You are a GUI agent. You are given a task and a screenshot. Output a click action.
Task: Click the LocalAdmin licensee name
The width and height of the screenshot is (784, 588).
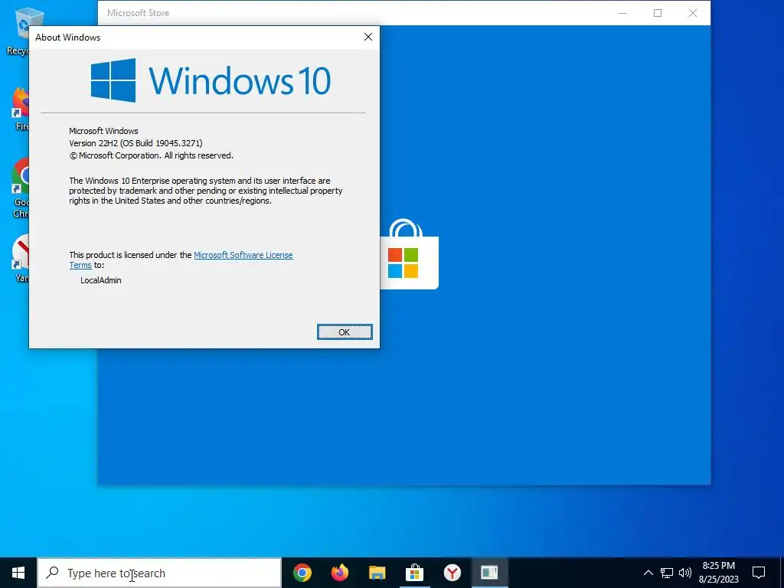point(100,280)
